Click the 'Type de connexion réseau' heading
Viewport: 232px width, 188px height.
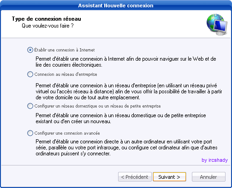(47, 19)
